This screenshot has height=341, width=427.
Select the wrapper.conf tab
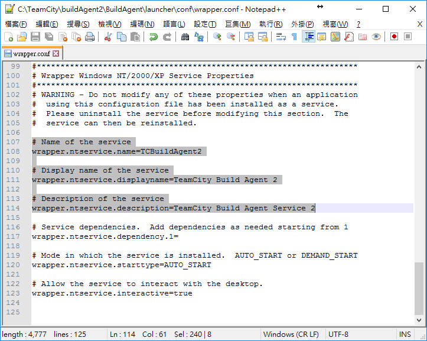pos(31,54)
